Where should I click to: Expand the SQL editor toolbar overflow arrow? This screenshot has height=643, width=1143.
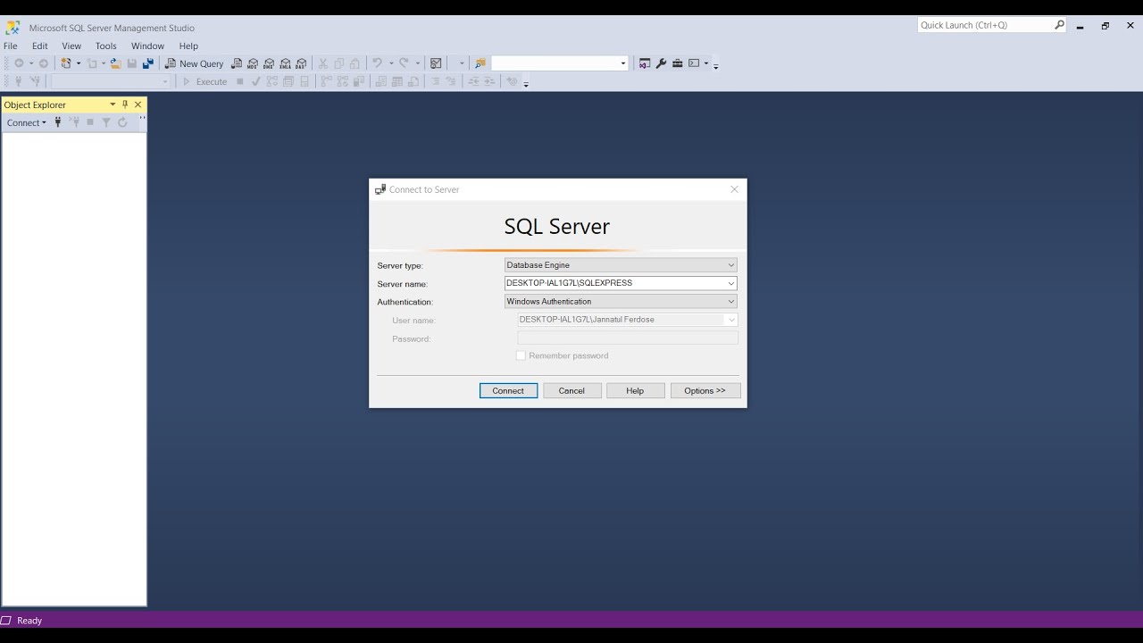[x=526, y=83]
